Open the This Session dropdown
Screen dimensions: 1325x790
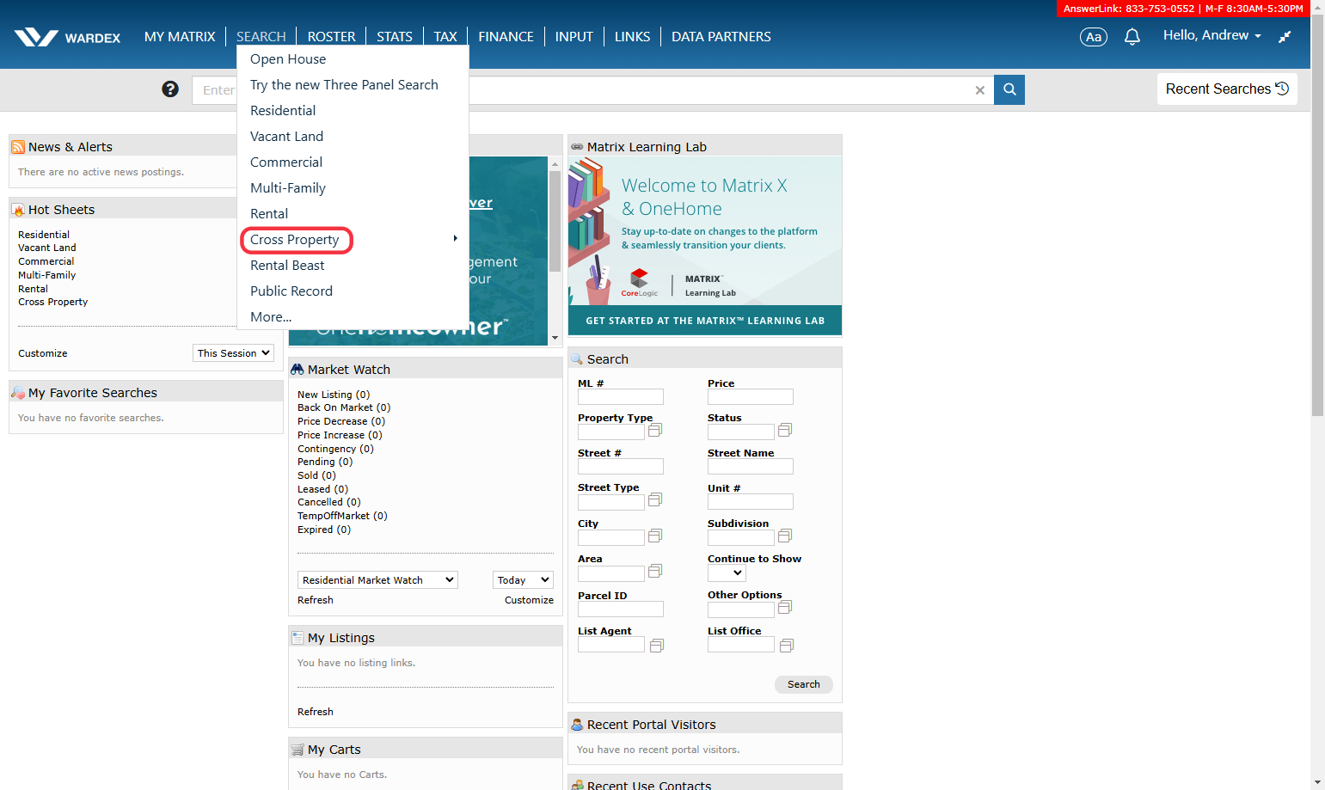(233, 353)
